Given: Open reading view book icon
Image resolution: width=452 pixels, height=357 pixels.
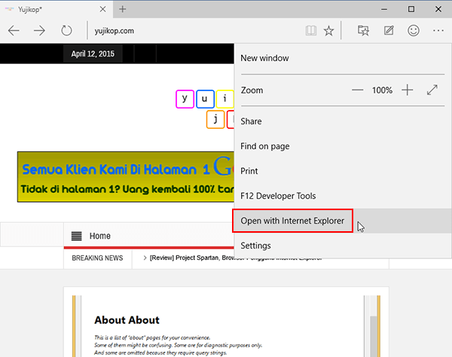Looking at the screenshot, I should [x=310, y=30].
